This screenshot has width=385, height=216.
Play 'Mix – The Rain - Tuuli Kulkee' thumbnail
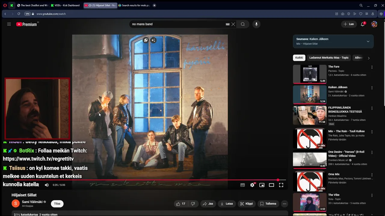pyautogui.click(x=310, y=139)
